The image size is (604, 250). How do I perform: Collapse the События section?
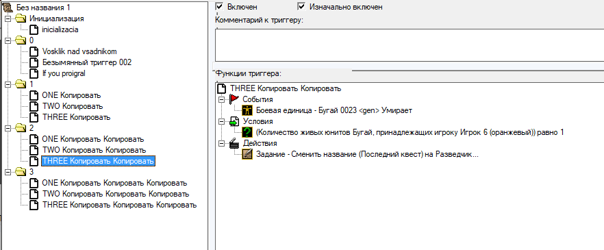pyautogui.click(x=221, y=99)
